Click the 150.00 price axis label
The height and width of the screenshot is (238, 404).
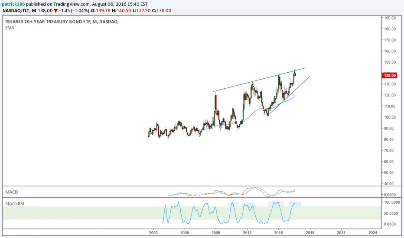[x=390, y=62]
